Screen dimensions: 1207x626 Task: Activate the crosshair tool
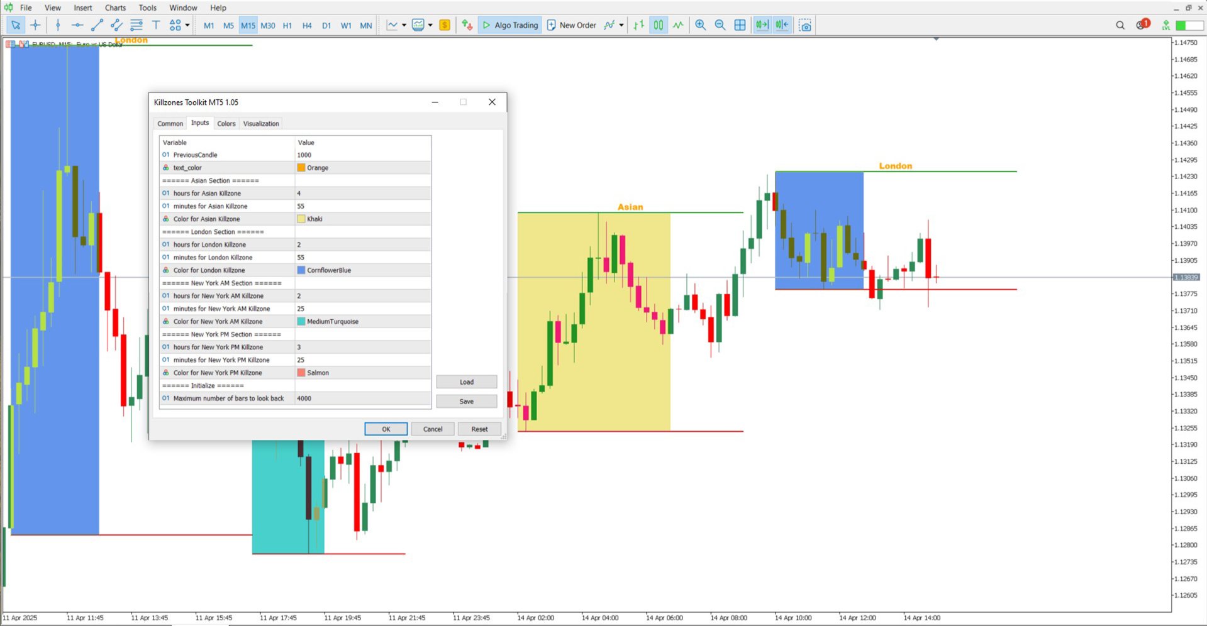(x=35, y=25)
